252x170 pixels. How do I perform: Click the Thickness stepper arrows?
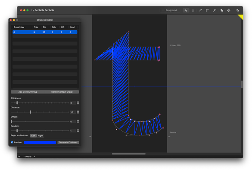click(x=78, y=103)
